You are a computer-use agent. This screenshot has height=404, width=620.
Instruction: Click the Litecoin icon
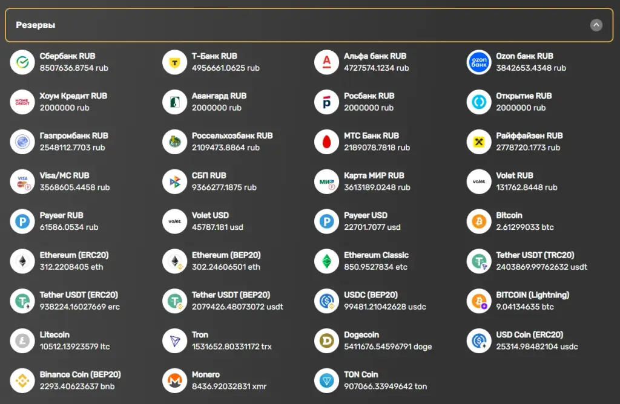(x=22, y=341)
